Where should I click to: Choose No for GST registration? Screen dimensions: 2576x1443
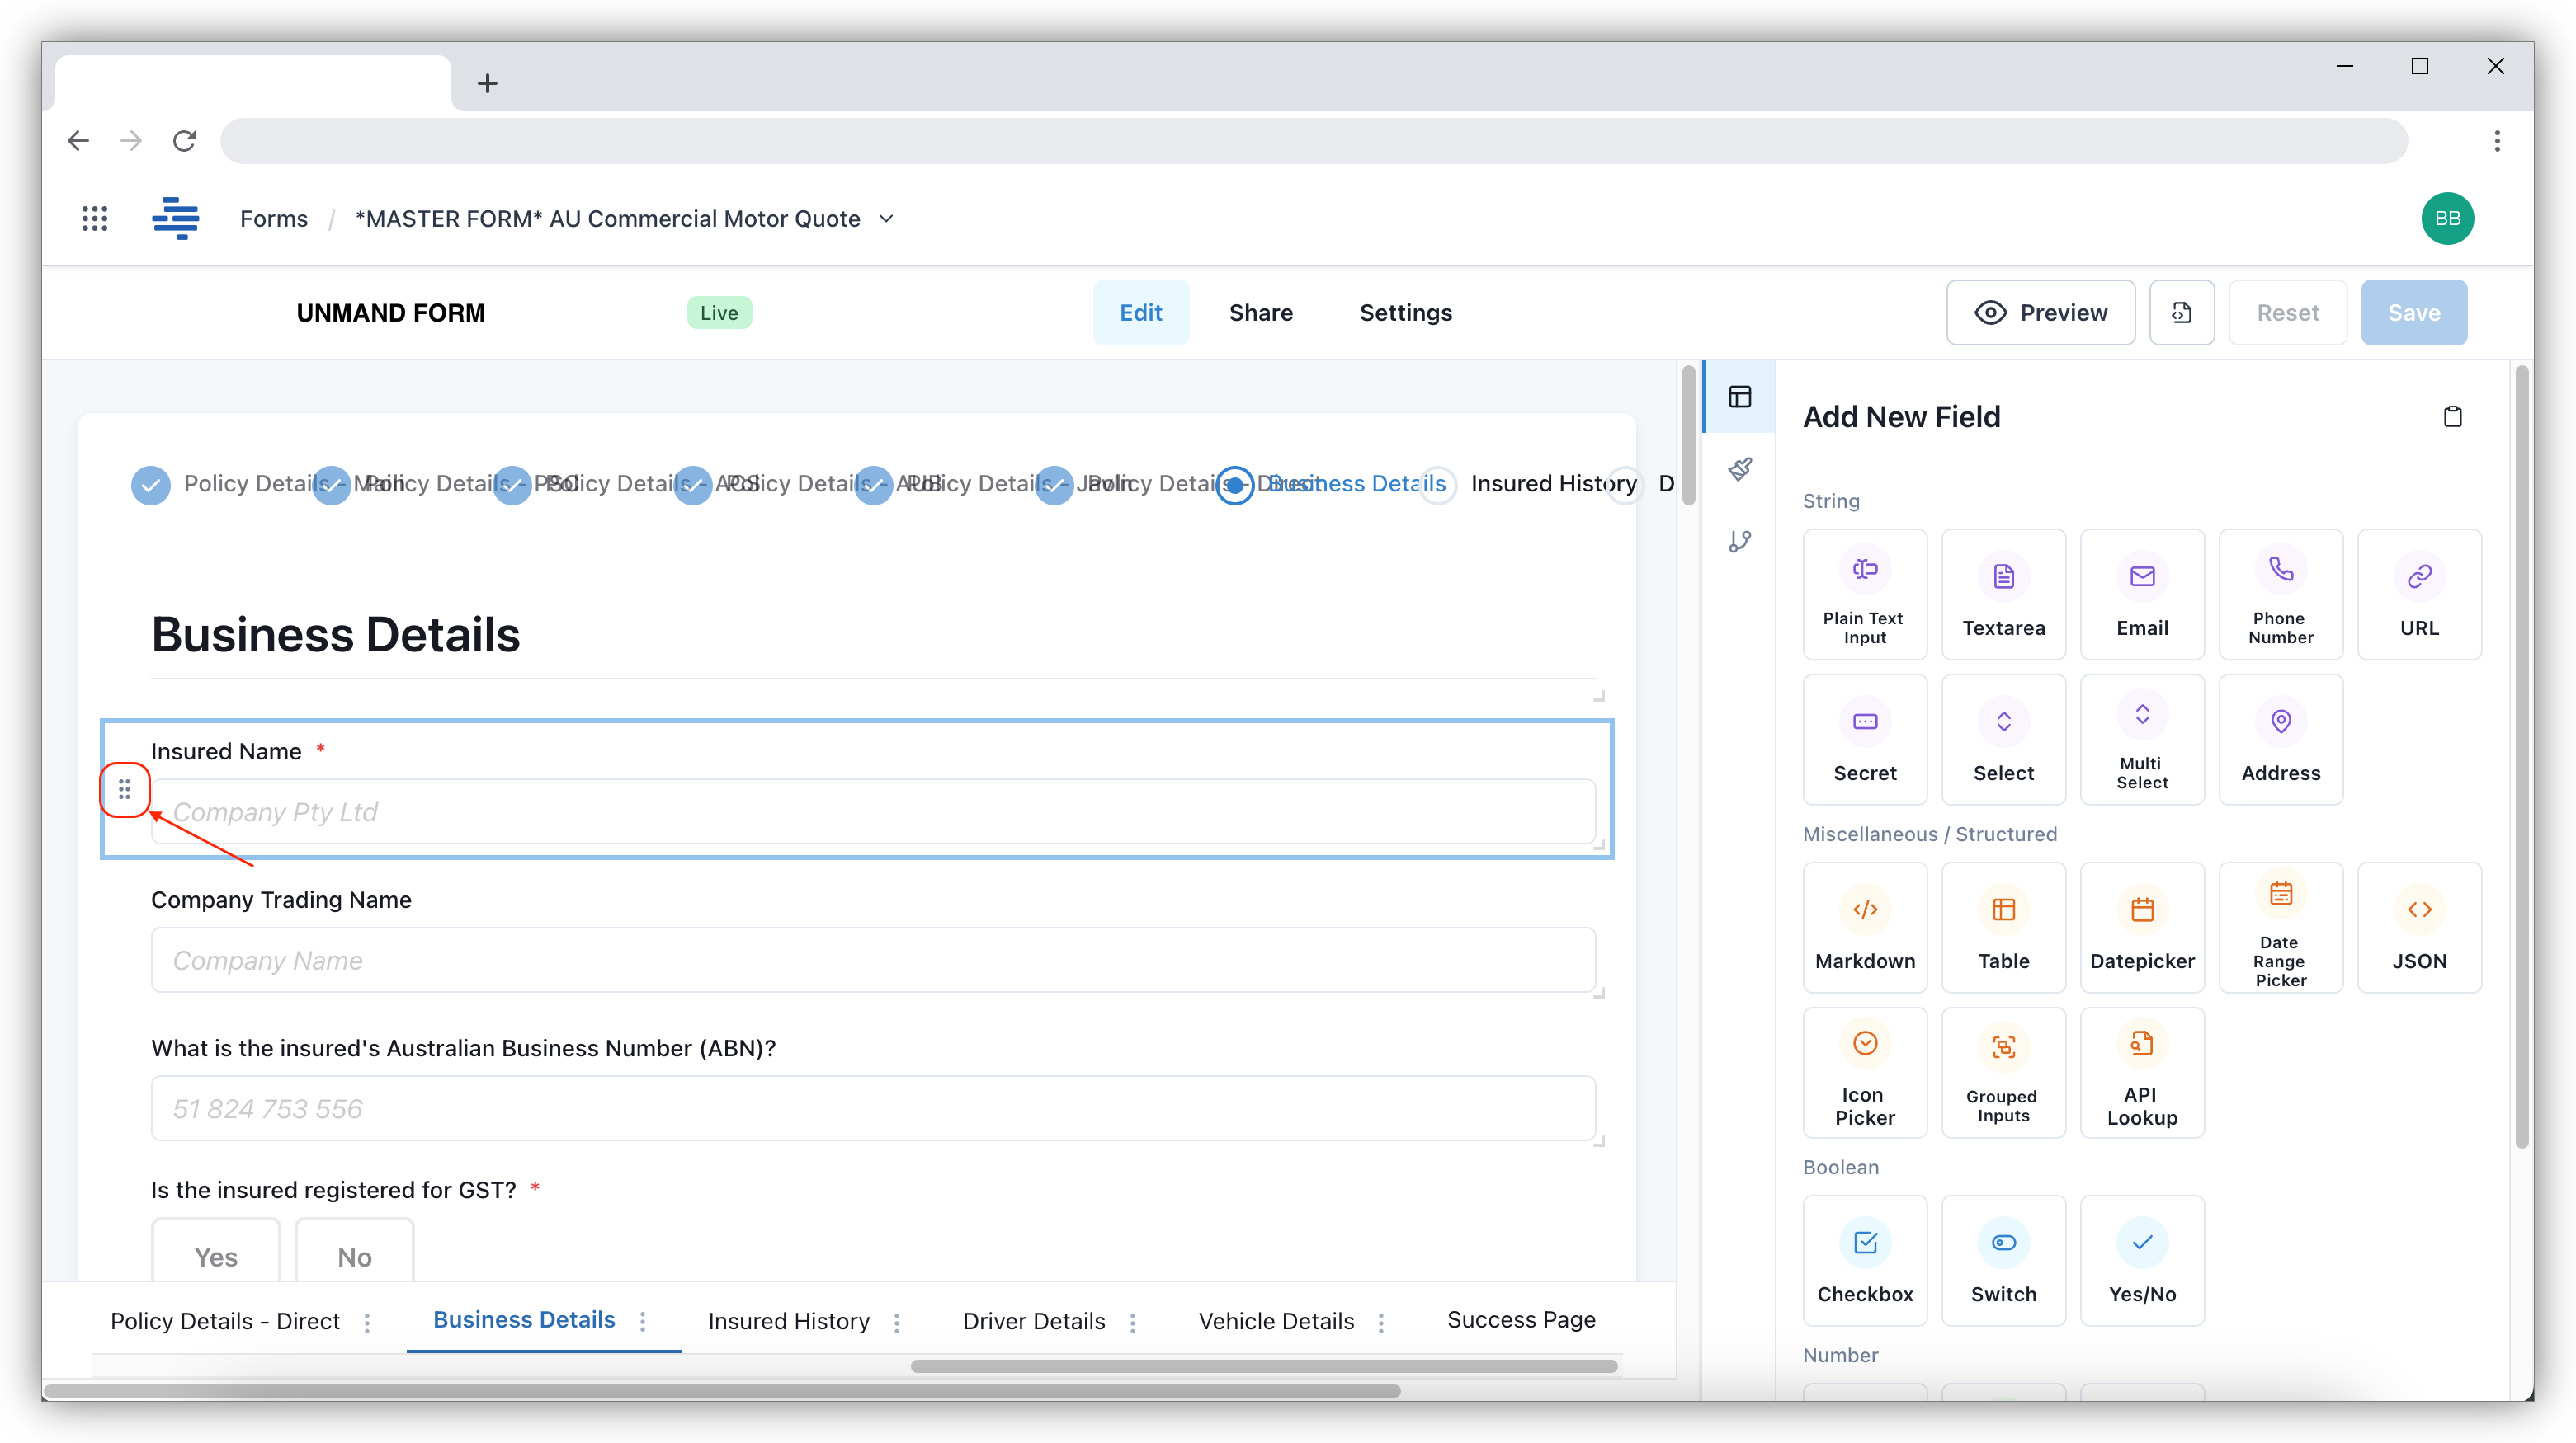354,1255
